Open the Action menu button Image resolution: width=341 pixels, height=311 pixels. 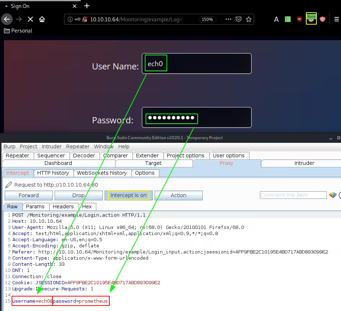pyautogui.click(x=178, y=195)
